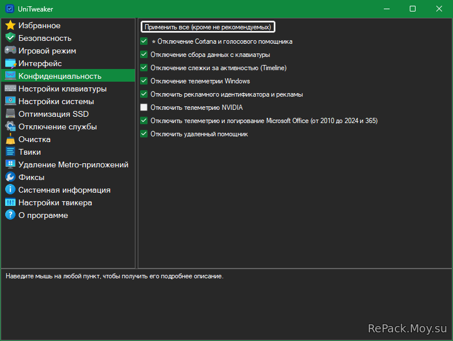Image resolution: width=453 pixels, height=341 pixels.
Task: Toggle Отключение Cortana checkbox
Action: [x=144, y=41]
